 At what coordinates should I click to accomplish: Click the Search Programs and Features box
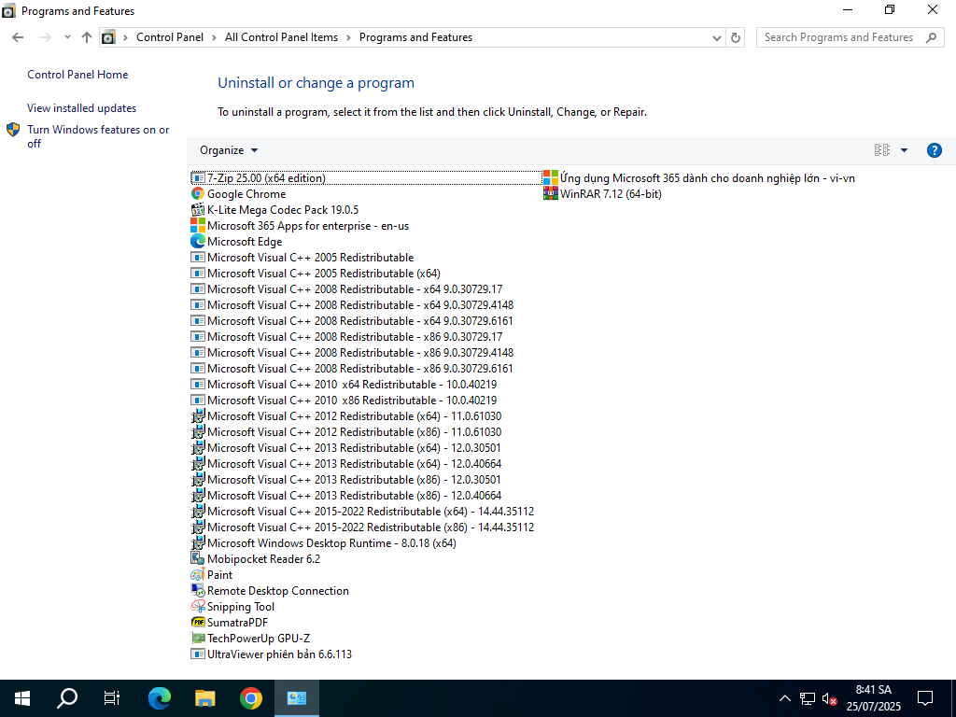pos(838,37)
